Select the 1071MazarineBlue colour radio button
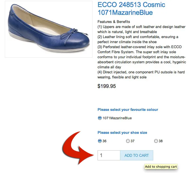 (x=100, y=118)
